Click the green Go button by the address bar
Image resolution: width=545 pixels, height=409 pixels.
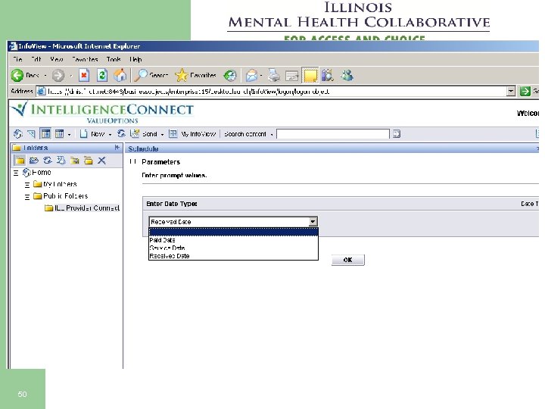coord(525,92)
